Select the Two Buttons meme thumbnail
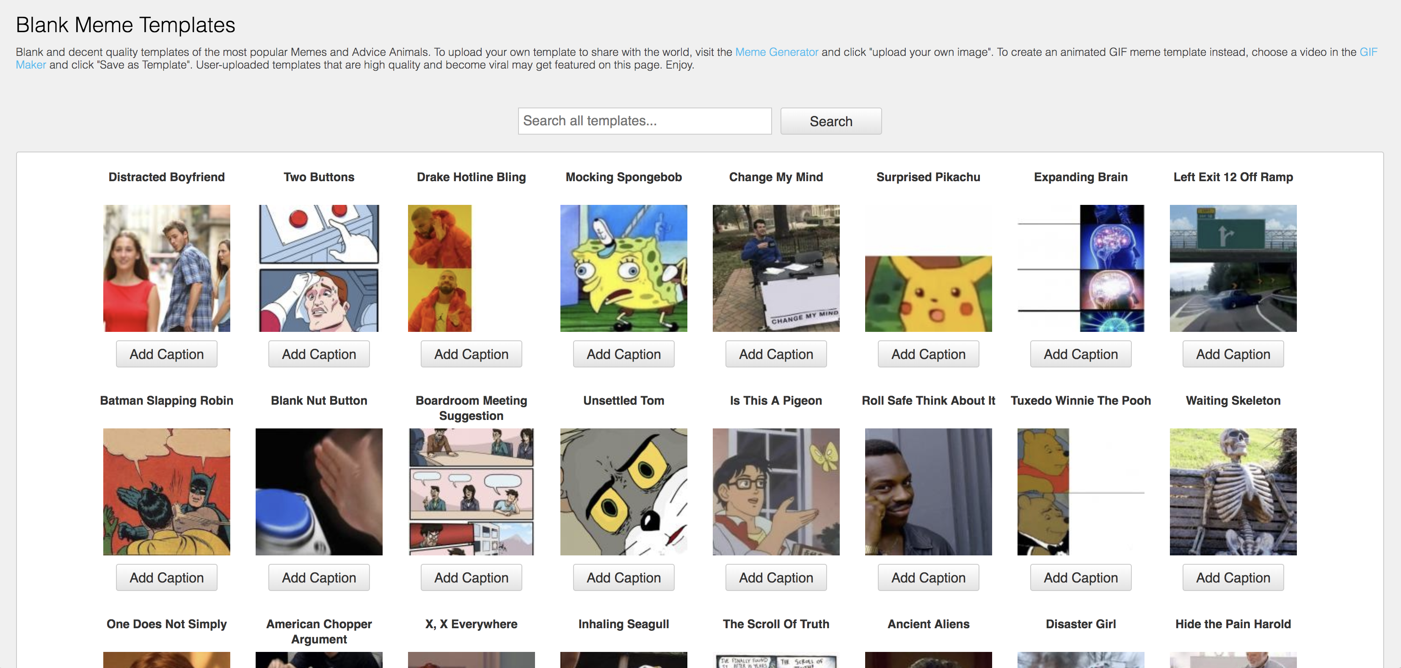The width and height of the screenshot is (1401, 668). tap(319, 268)
